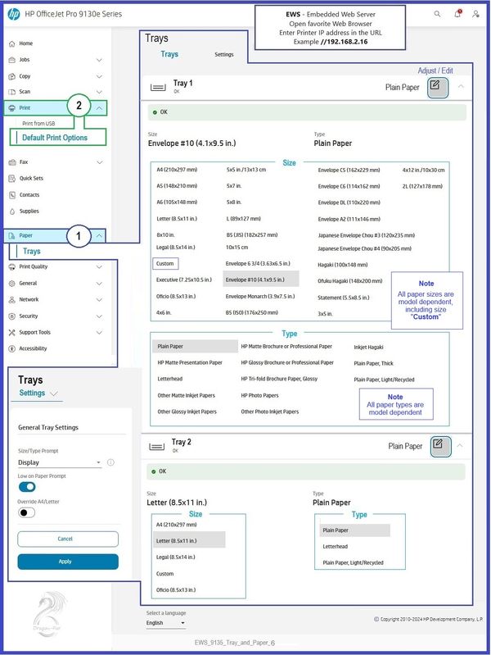
Task: Click the Security icon in sidebar
Action: click(11, 316)
